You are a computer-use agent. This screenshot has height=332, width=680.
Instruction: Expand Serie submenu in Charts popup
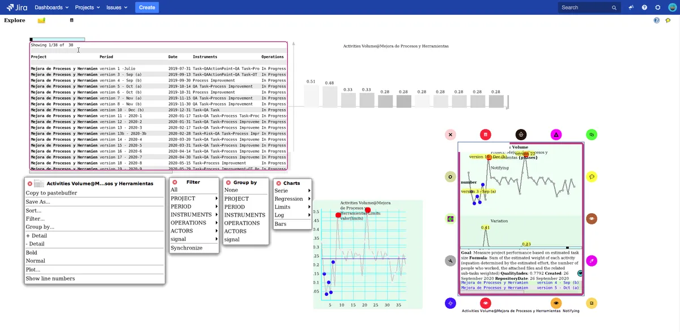292,191
